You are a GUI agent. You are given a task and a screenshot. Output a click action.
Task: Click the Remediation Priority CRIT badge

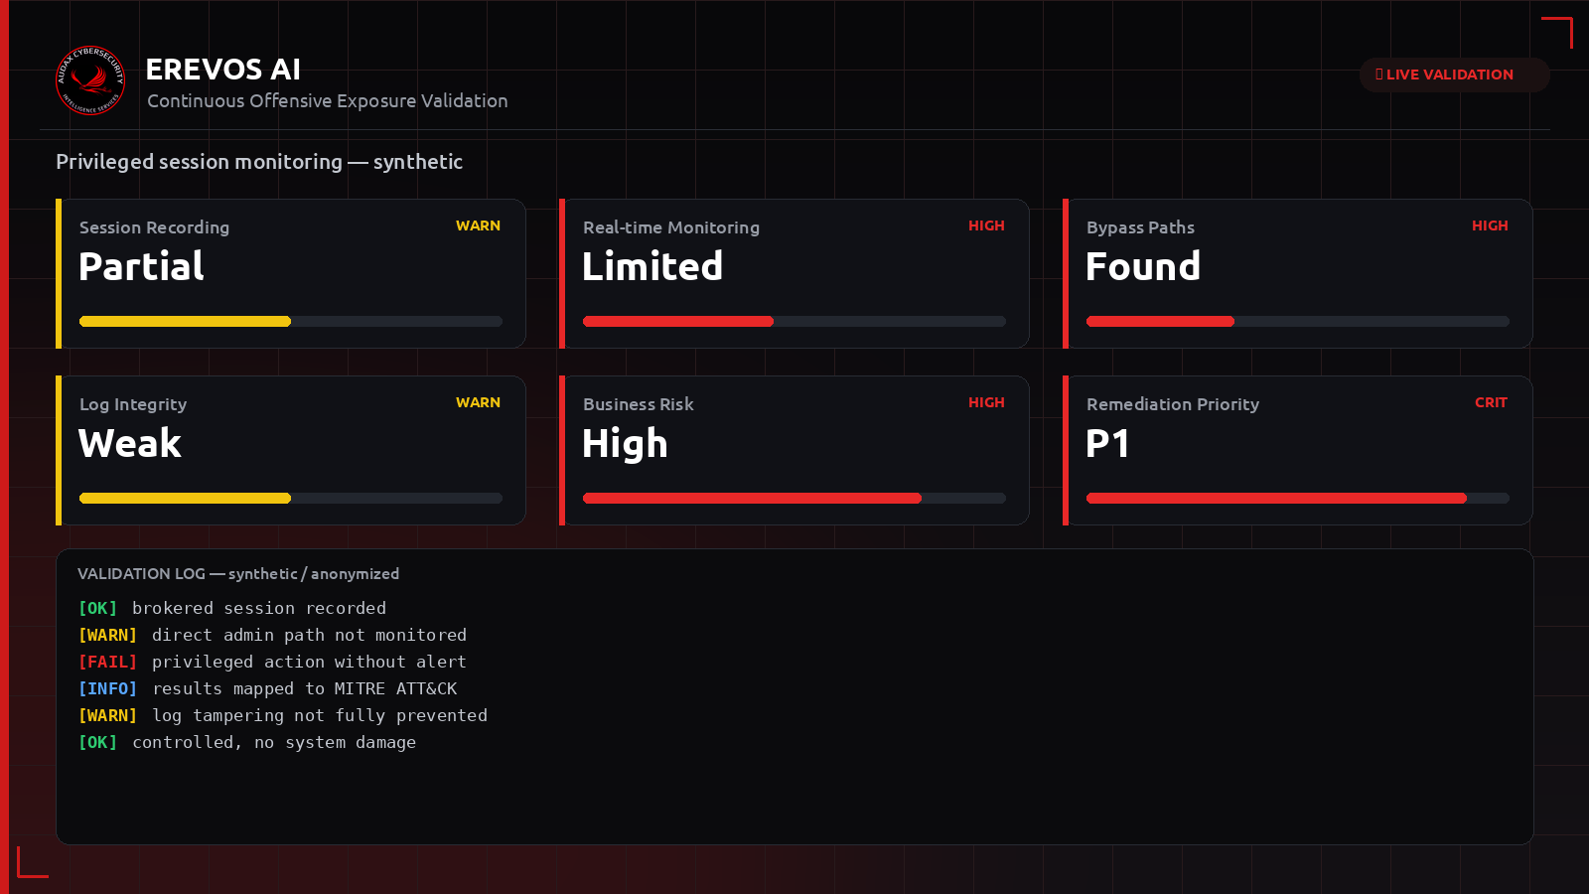tap(1491, 402)
